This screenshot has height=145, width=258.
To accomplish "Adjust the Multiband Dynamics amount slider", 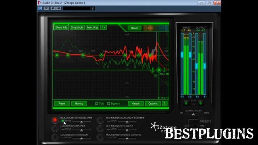I will coord(127,130).
